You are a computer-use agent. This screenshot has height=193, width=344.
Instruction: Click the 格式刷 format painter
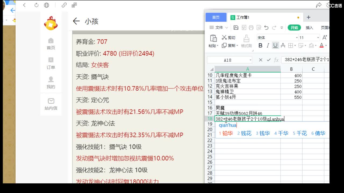(246, 42)
